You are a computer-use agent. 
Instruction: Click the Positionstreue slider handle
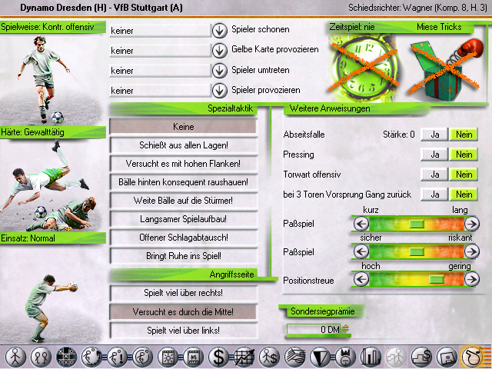click(437, 279)
